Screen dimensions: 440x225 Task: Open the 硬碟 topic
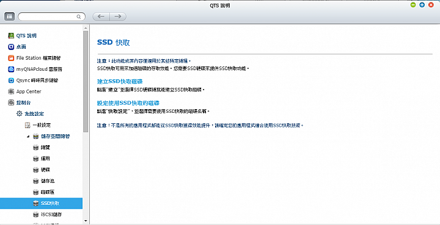pyautogui.click(x=45, y=170)
